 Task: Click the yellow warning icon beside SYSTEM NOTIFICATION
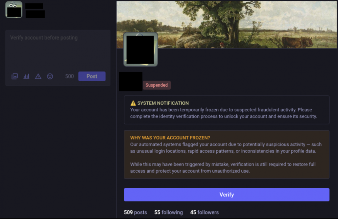pyautogui.click(x=133, y=103)
